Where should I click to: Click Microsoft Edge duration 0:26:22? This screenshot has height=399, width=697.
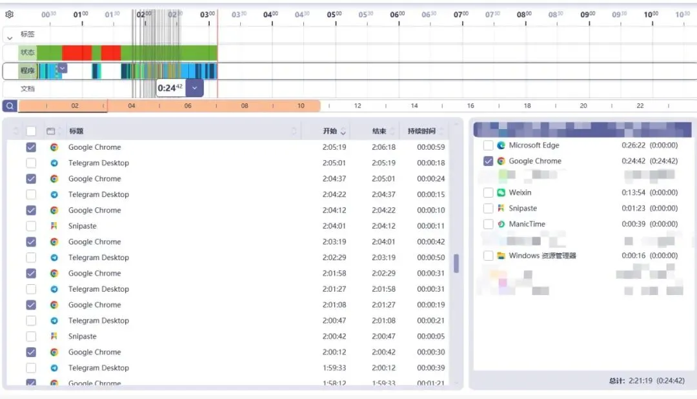pyautogui.click(x=633, y=145)
